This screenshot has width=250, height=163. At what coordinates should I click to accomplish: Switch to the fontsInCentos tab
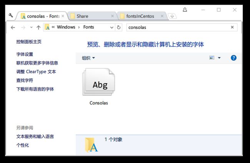click(x=142, y=16)
